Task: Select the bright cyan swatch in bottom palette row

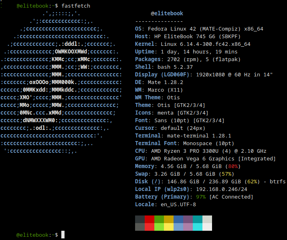Action: pos(198,227)
